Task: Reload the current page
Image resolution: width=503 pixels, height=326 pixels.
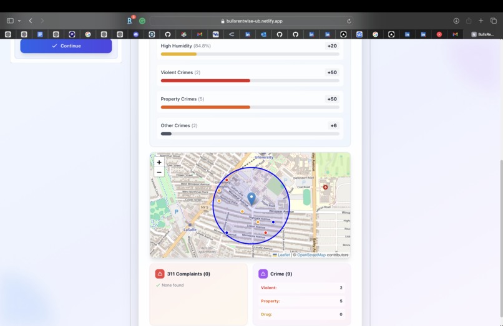Action: [349, 21]
